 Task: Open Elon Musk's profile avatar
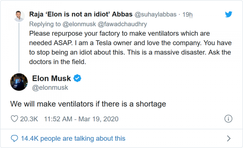(19, 82)
